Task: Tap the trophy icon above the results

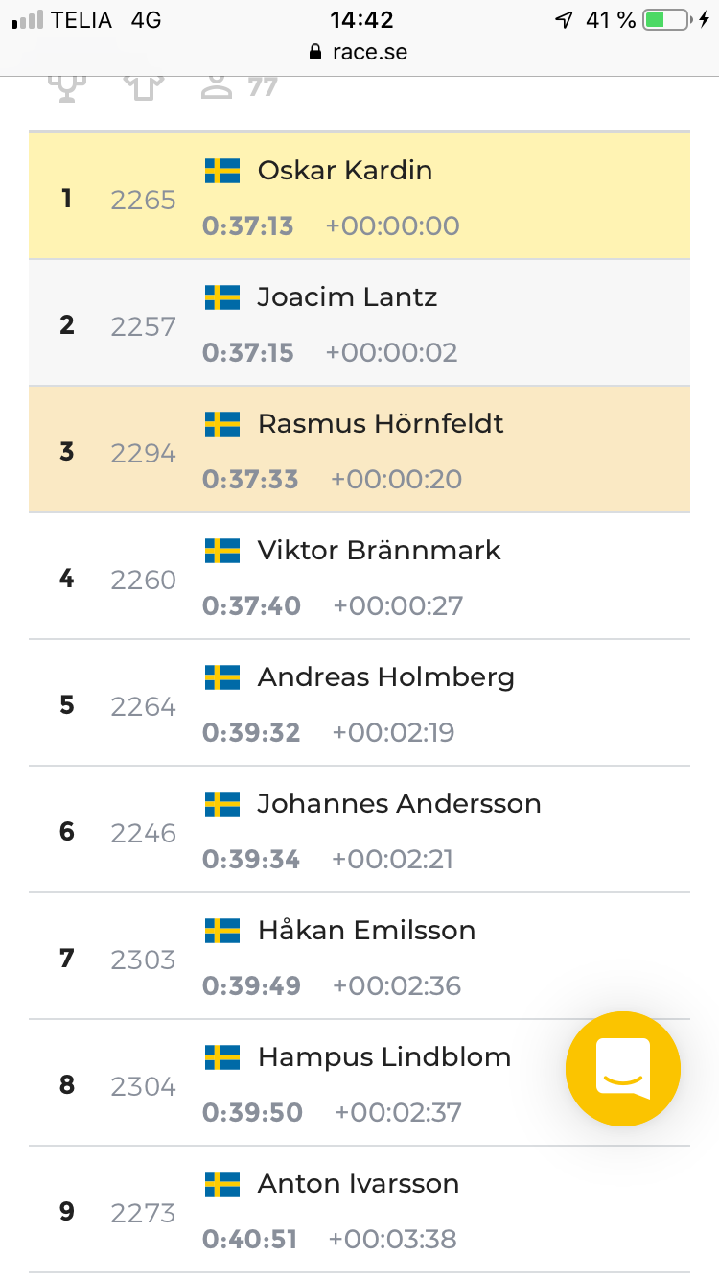Action: 67,87
